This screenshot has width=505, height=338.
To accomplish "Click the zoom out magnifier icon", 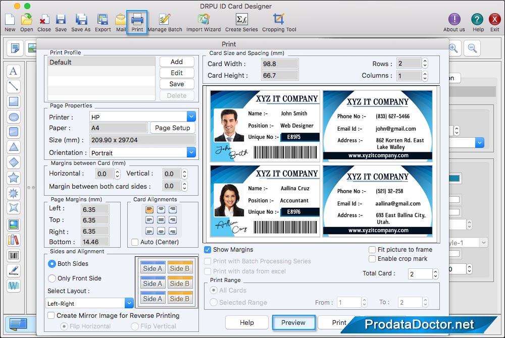I will [472, 48].
